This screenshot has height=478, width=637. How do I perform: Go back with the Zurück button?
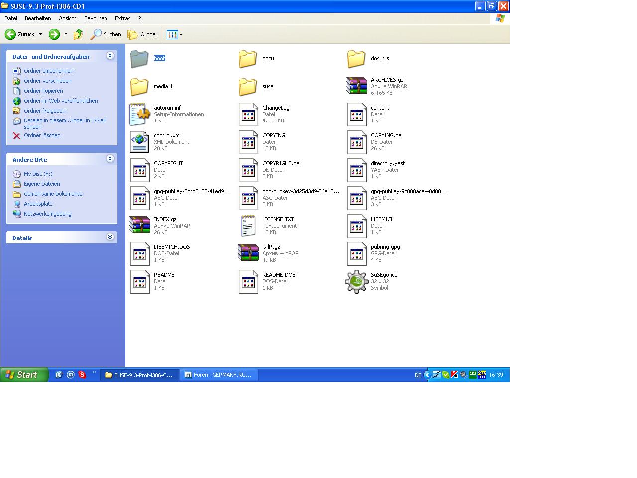click(20, 34)
